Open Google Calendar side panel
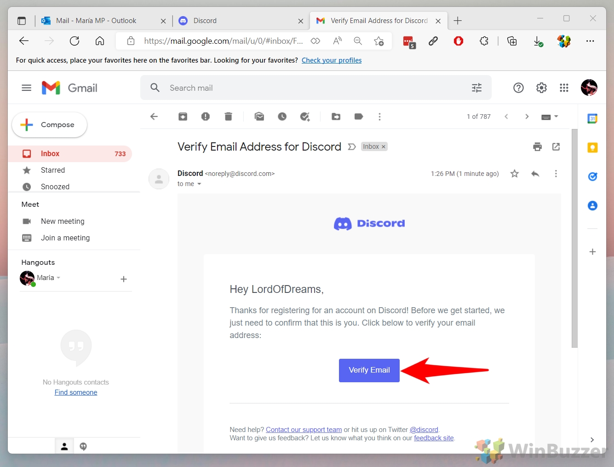The image size is (614, 467). point(592,118)
